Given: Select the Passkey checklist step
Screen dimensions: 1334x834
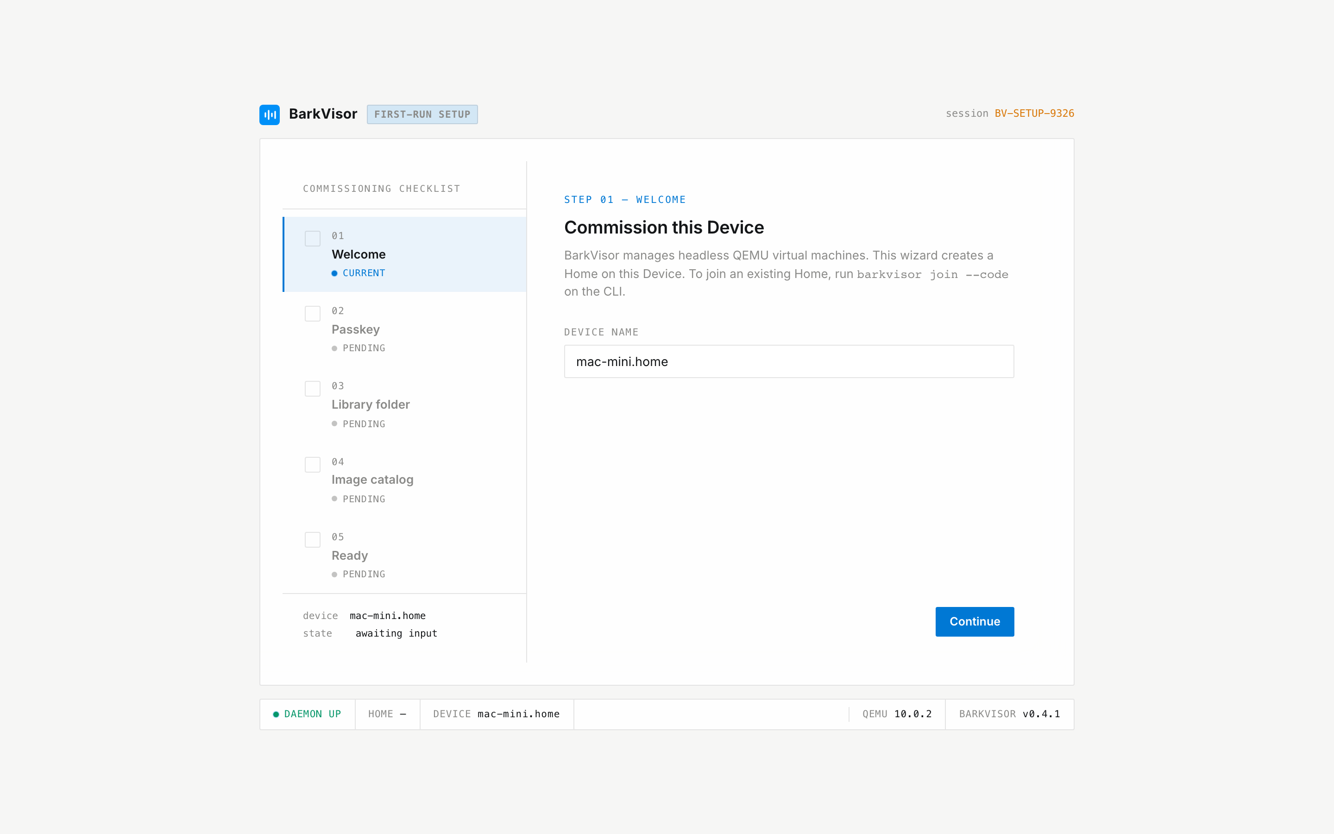Looking at the screenshot, I should [405, 329].
